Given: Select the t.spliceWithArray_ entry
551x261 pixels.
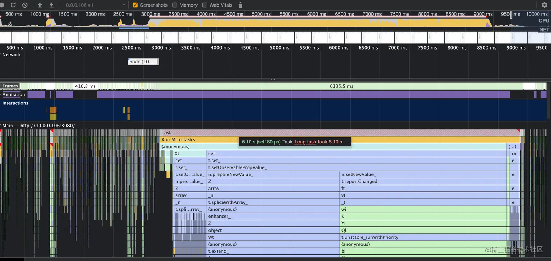Looking at the screenshot, I should (x=273, y=202).
